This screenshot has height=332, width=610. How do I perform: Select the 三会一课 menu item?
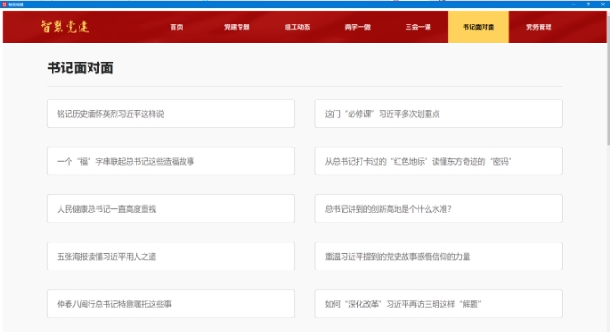coord(418,27)
